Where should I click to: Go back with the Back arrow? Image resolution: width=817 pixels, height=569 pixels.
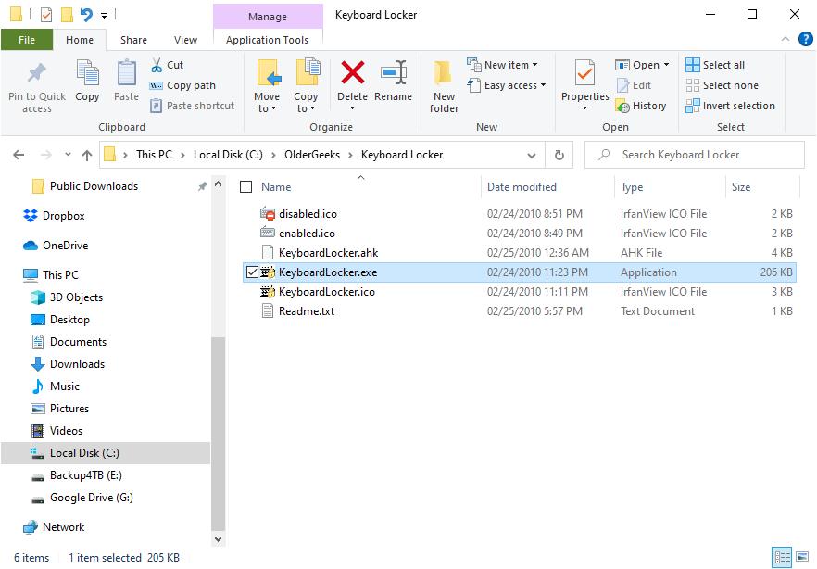coord(19,155)
